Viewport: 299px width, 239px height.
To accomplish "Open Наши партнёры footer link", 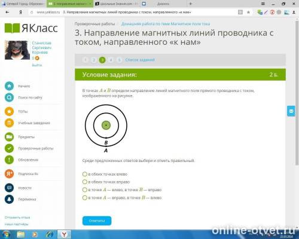I will (x=17, y=224).
